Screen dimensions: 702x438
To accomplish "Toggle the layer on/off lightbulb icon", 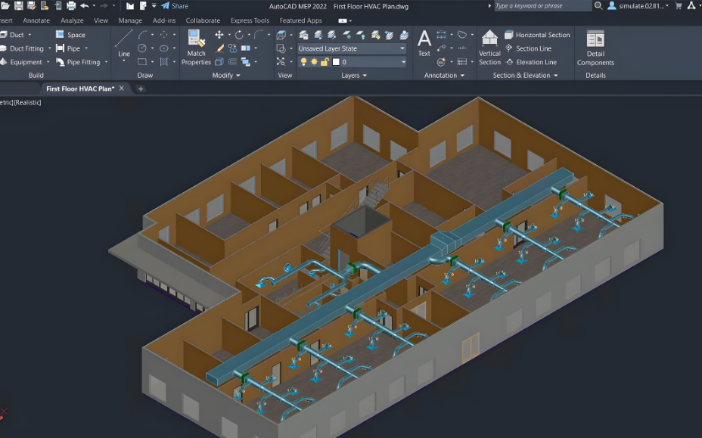I will pyautogui.click(x=304, y=62).
